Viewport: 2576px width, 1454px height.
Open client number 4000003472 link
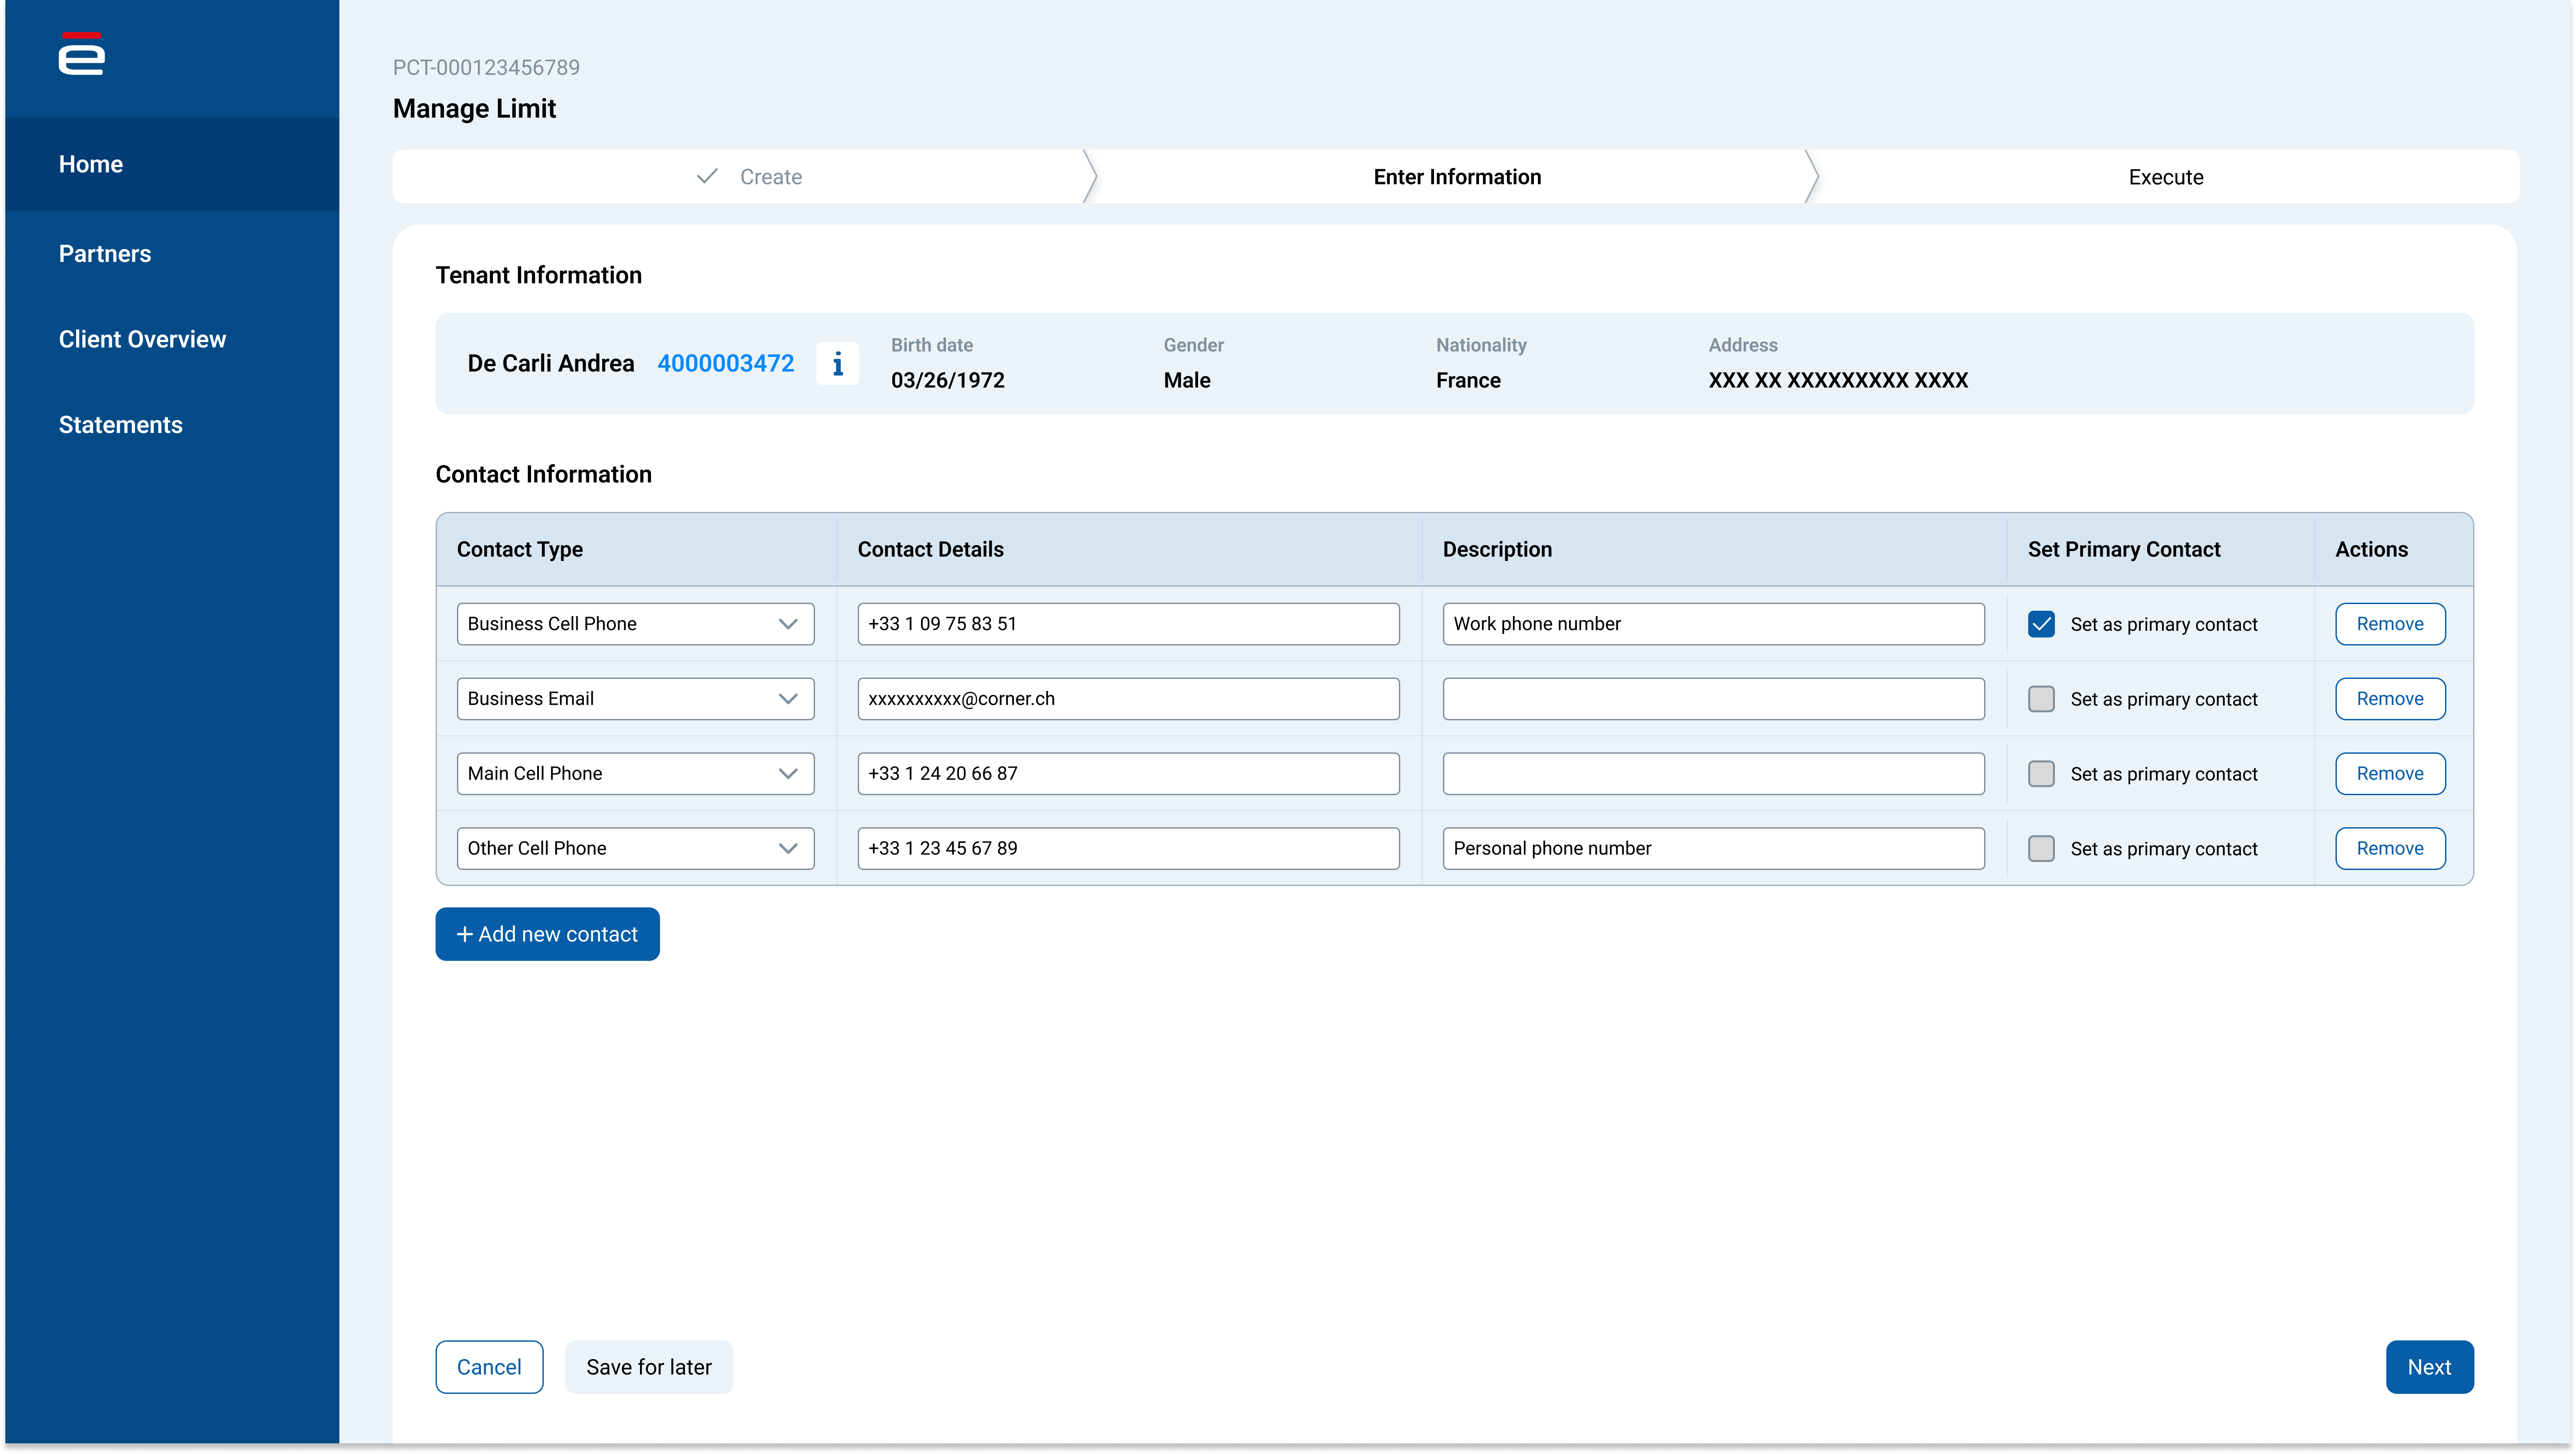(725, 363)
